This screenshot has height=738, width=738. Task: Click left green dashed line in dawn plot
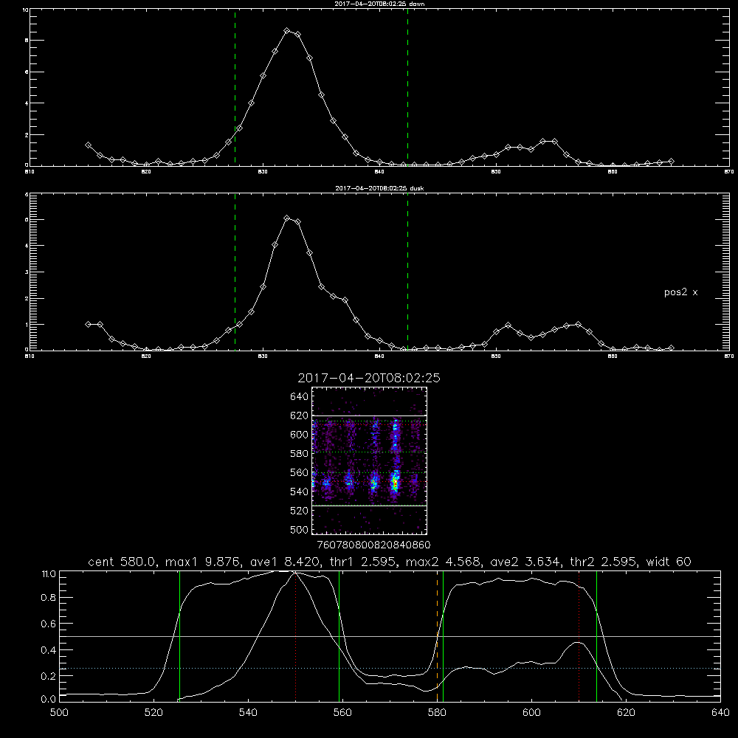click(235, 88)
